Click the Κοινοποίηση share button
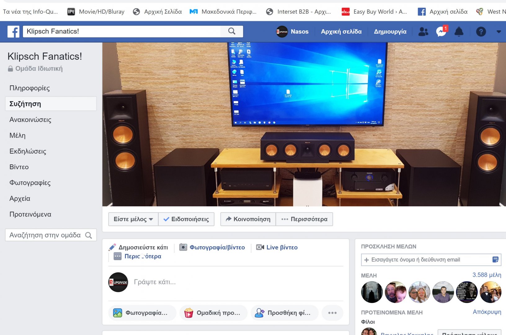The height and width of the screenshot is (335, 506). [x=248, y=219]
